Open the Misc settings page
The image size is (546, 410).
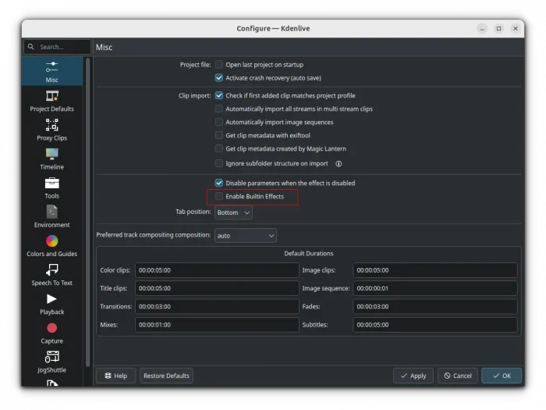(52, 72)
